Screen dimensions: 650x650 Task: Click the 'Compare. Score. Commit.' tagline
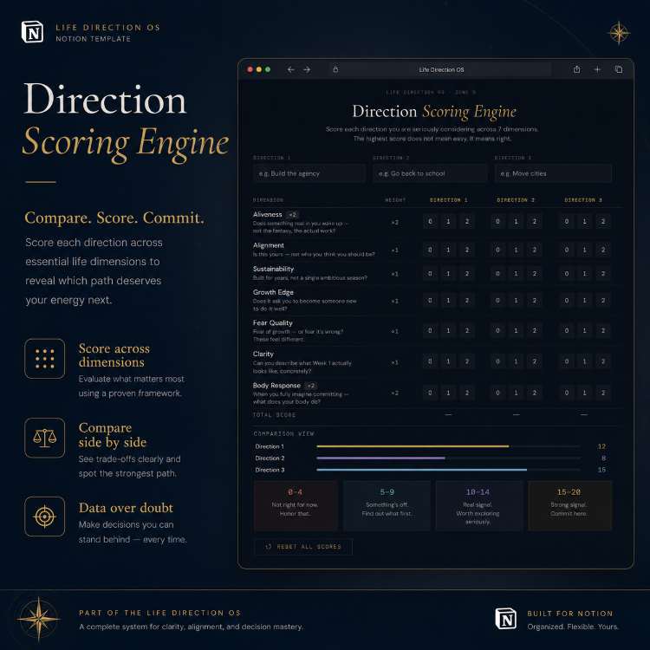point(114,218)
